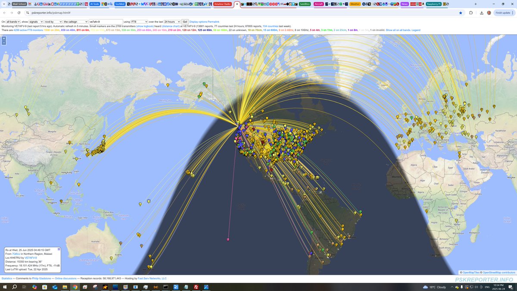517x291 pixels.
Task: Open the Statistics footer link
Action: 7,278
